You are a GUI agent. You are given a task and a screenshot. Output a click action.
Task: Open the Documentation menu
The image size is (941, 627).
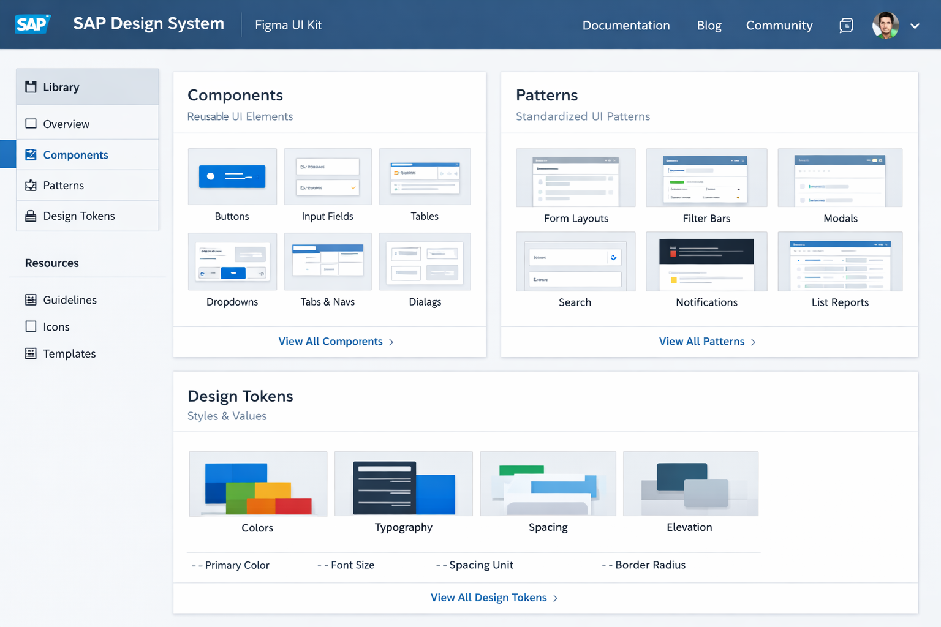[x=626, y=26]
